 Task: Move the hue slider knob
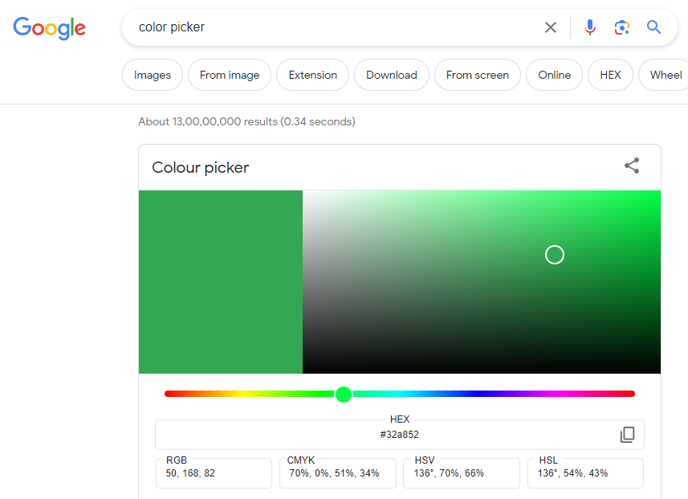point(344,395)
